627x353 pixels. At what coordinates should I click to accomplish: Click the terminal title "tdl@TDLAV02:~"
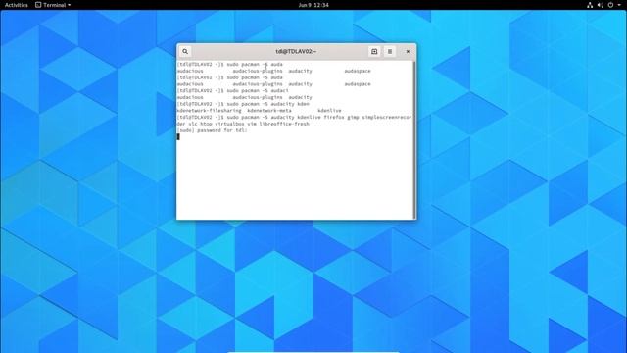[x=296, y=51]
